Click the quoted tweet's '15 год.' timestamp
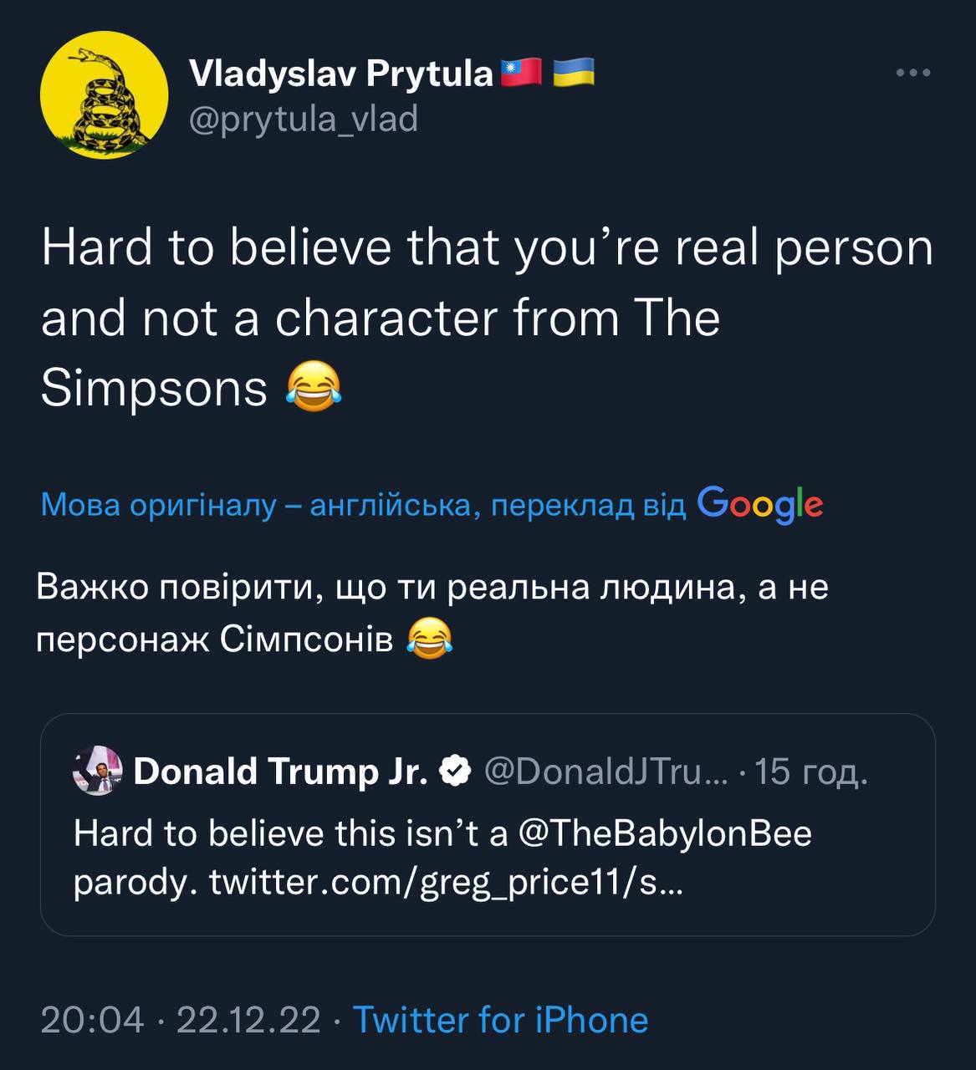This screenshot has height=1070, width=976. click(811, 772)
